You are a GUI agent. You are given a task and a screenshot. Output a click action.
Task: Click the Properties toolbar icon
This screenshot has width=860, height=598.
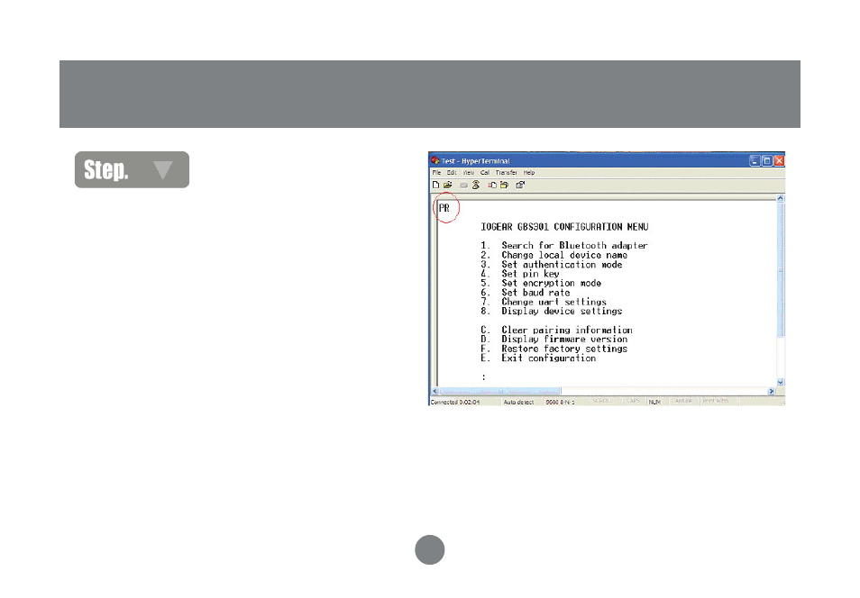click(520, 186)
